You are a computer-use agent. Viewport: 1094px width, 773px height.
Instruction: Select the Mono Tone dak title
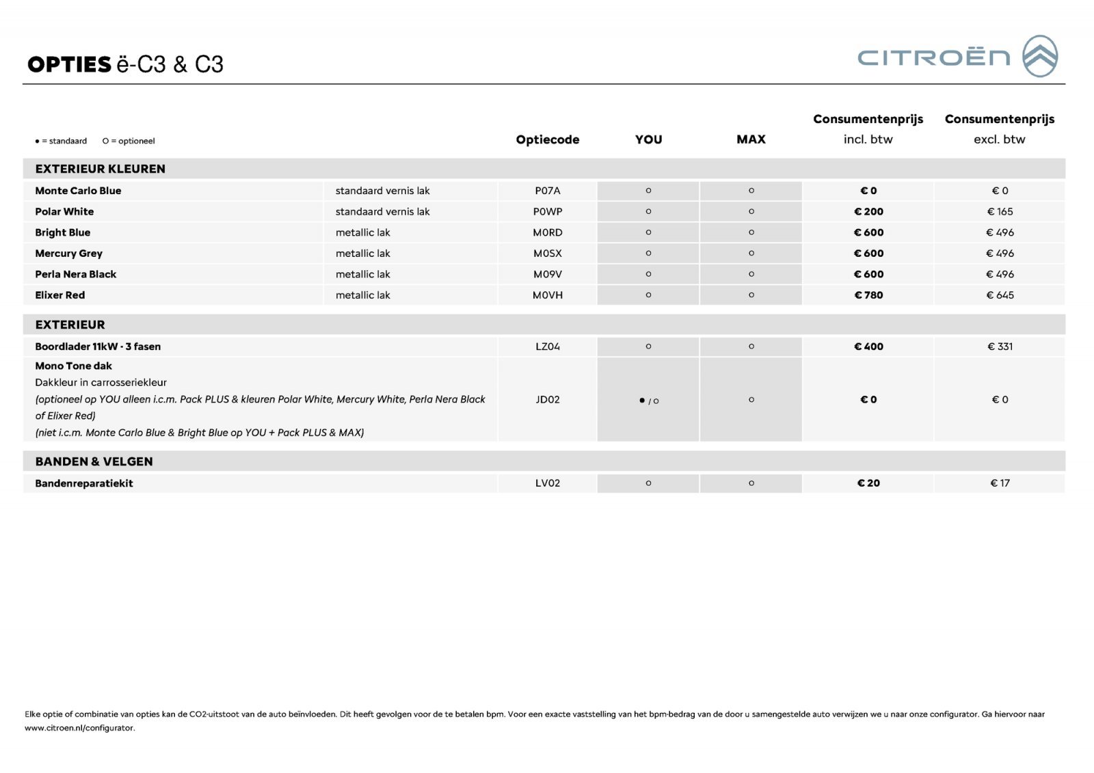pos(74,366)
